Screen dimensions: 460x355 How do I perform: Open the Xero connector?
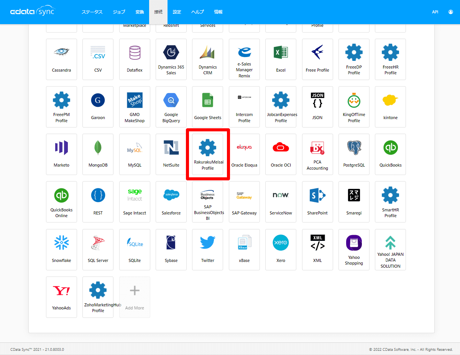tap(281, 250)
